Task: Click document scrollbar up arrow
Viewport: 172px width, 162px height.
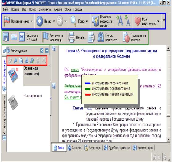Action: (168, 48)
